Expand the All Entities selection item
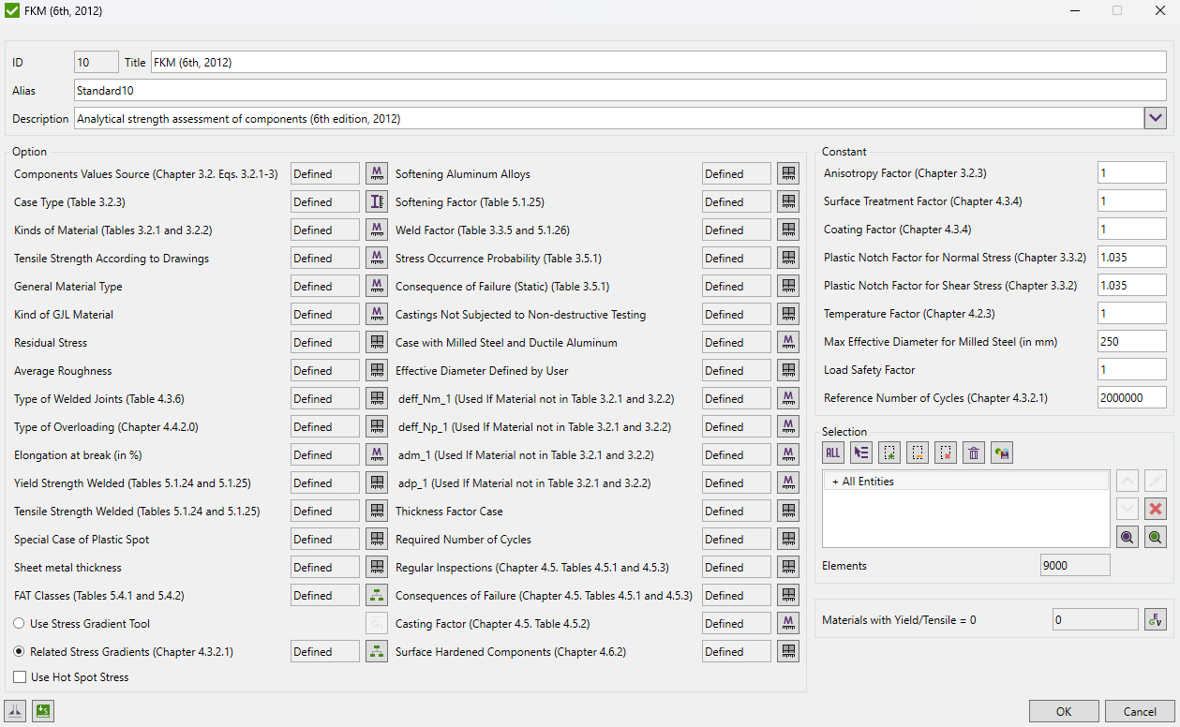The image size is (1180, 727). click(x=835, y=482)
